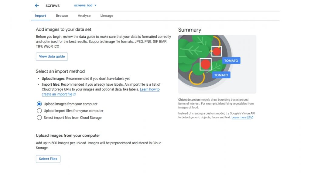311x175 pixels.
Task: Click the screws dataset title
Action: click(x=53, y=5)
